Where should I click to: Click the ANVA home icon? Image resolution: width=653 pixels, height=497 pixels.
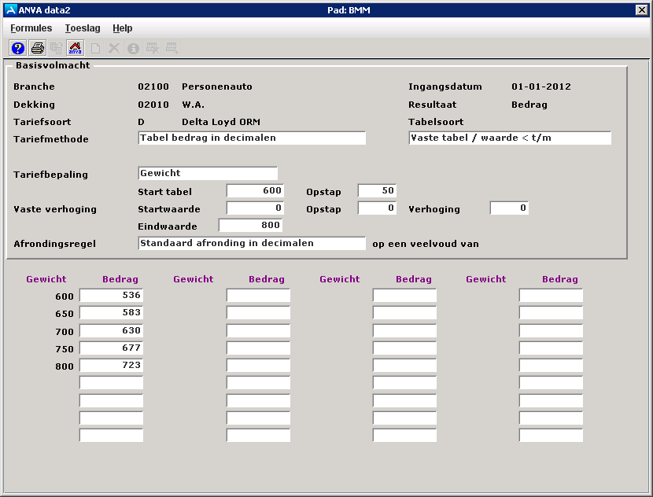click(76, 48)
